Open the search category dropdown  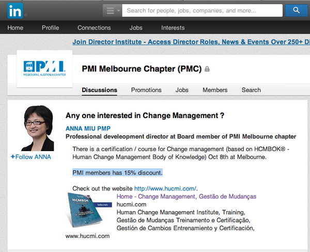point(113,10)
